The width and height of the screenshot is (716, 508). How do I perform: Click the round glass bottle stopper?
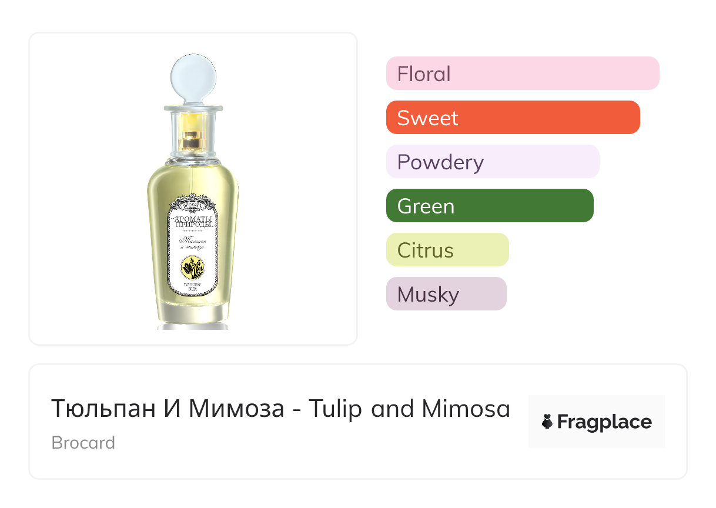click(x=193, y=77)
